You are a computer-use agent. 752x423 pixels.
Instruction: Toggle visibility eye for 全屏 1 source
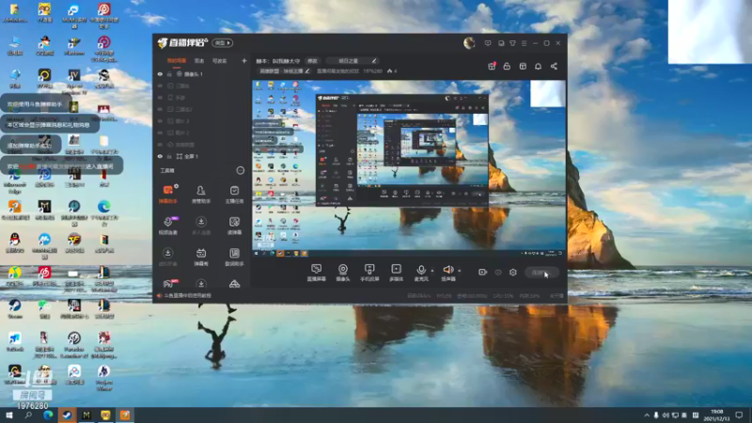pyautogui.click(x=160, y=156)
